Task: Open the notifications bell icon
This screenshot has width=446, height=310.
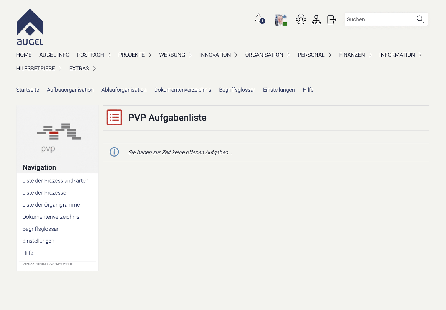Action: (x=259, y=19)
